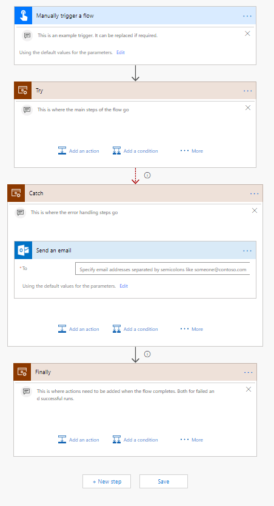The image size is (274, 506).
Task: Edit the trigger default parameters
Action: (x=120, y=52)
